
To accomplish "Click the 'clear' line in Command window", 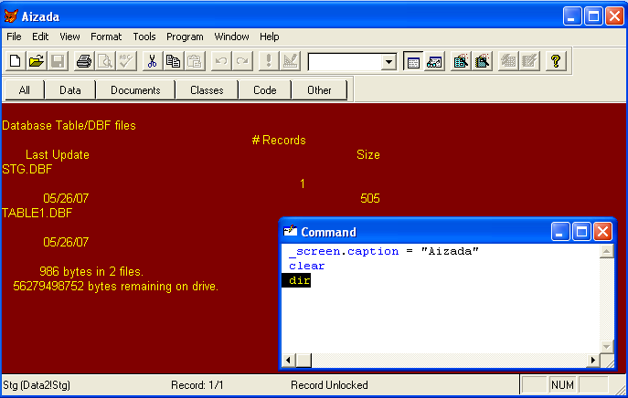I will pyautogui.click(x=307, y=266).
